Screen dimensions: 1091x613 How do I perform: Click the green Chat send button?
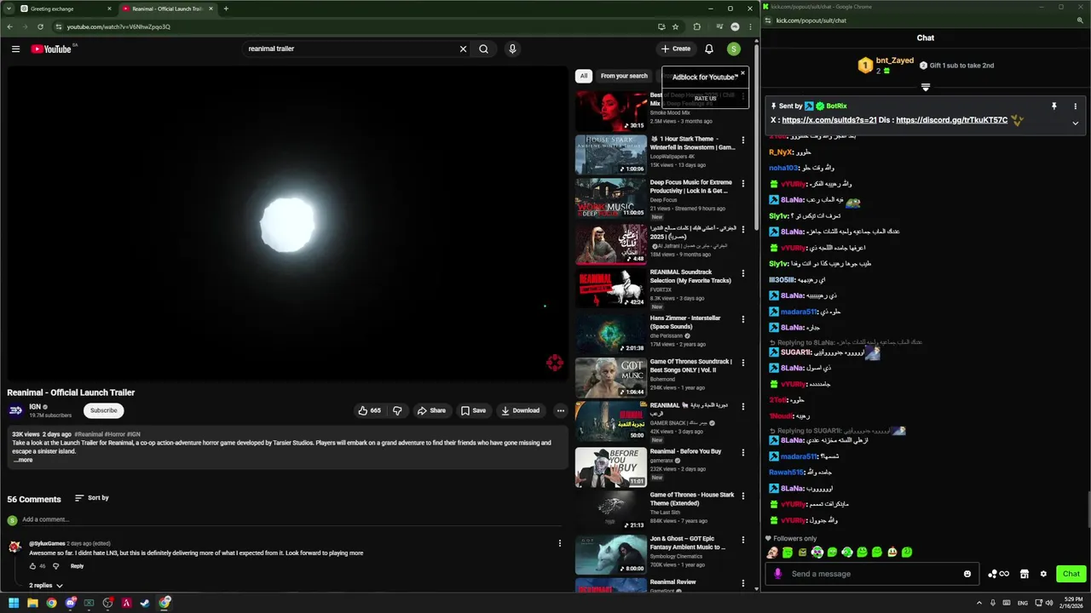click(x=1071, y=574)
